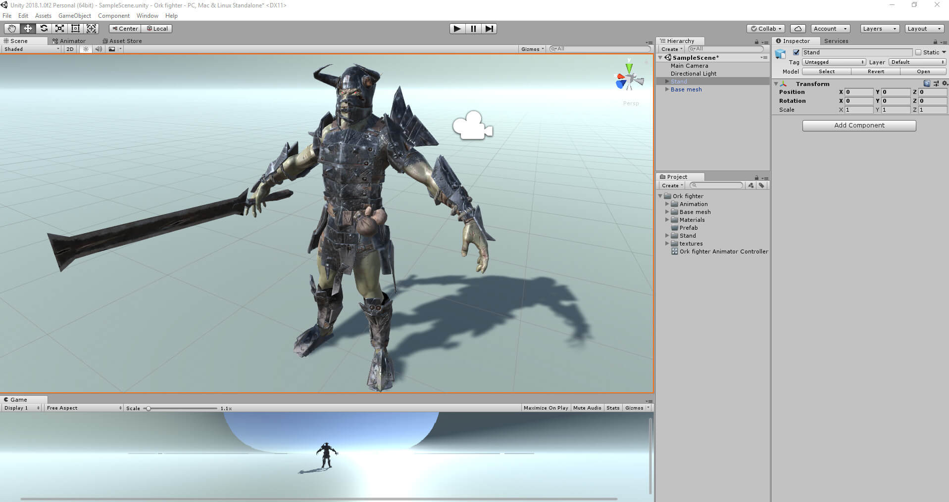949x502 pixels.
Task: Open the Tag Untagged dropdown
Action: pyautogui.click(x=834, y=62)
